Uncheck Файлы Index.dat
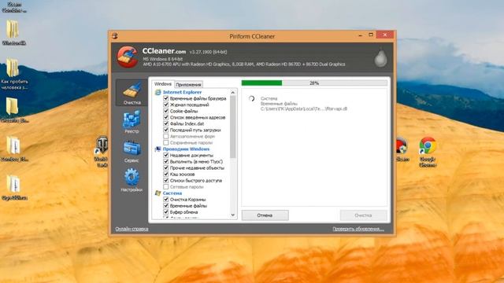504x283 pixels. (x=166, y=123)
